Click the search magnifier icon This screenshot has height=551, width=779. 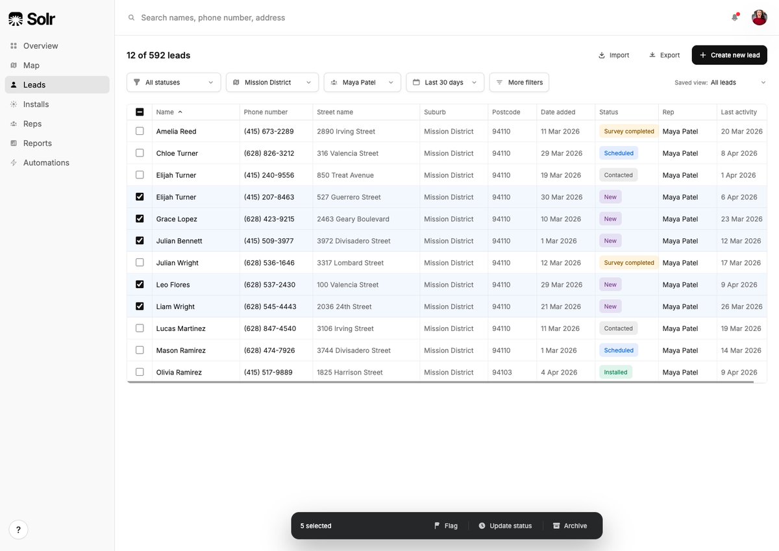click(132, 18)
